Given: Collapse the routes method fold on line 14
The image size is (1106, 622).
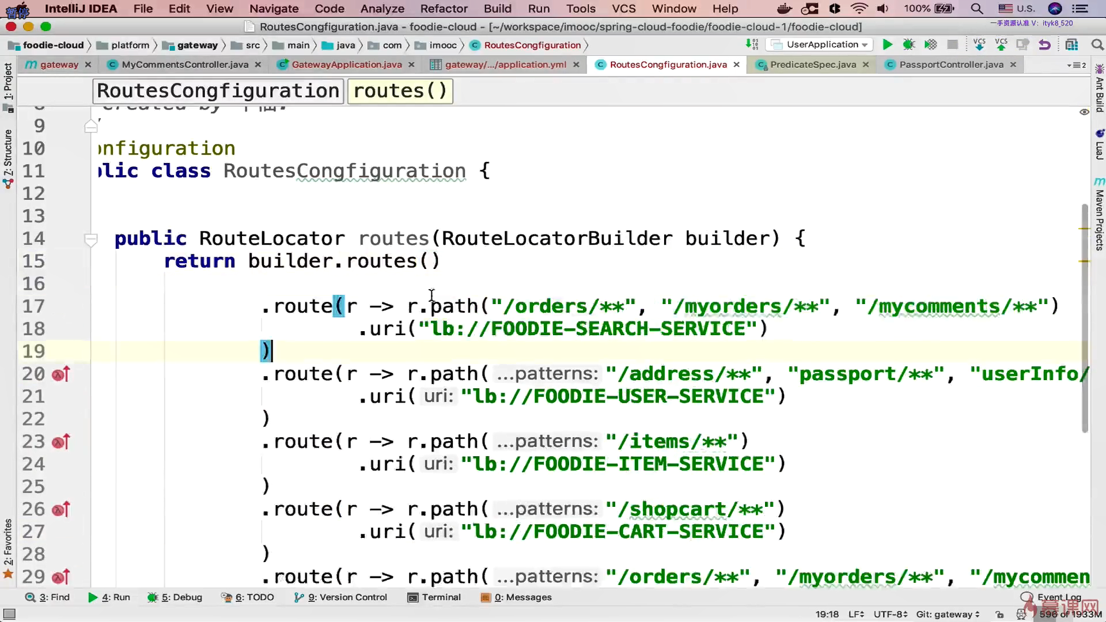Looking at the screenshot, I should click(90, 238).
